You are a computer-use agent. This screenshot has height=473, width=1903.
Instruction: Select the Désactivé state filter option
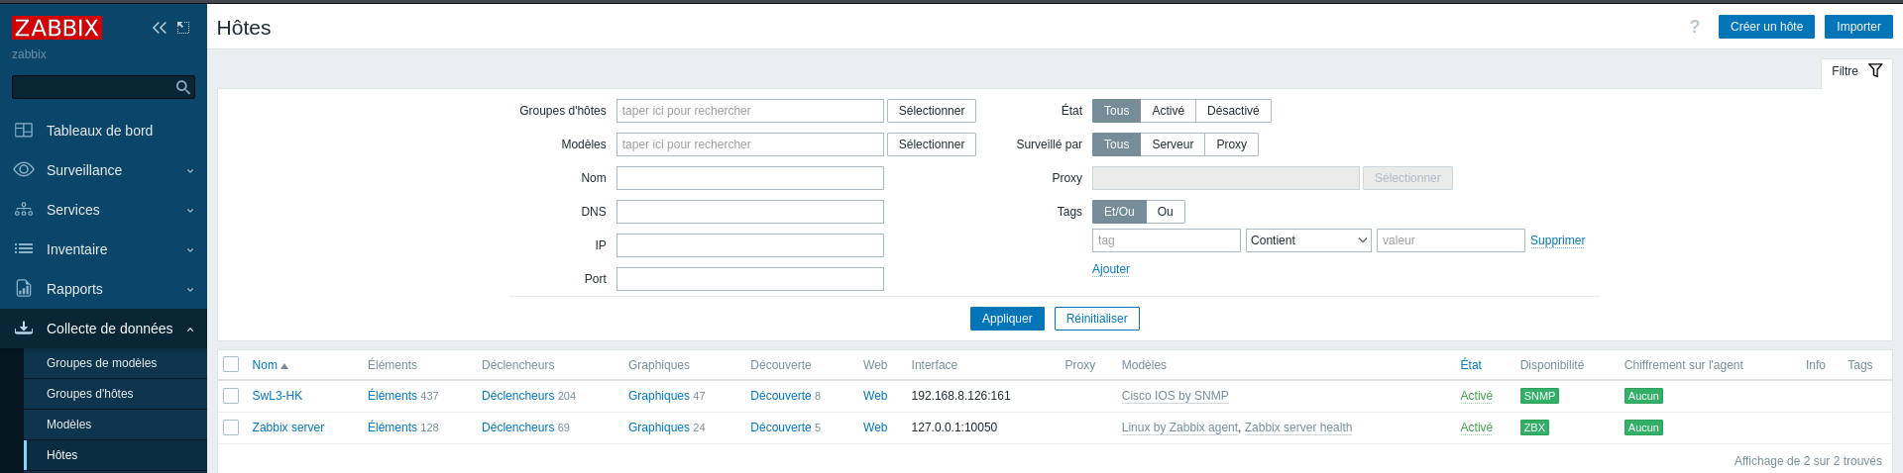[1233, 111]
